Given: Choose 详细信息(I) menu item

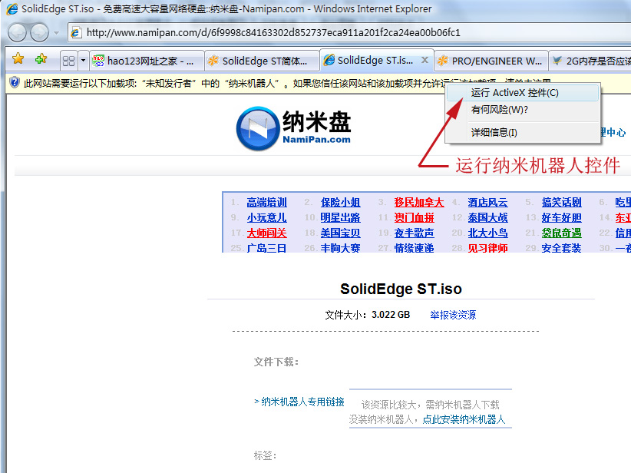Looking at the screenshot, I should click(x=522, y=132).
